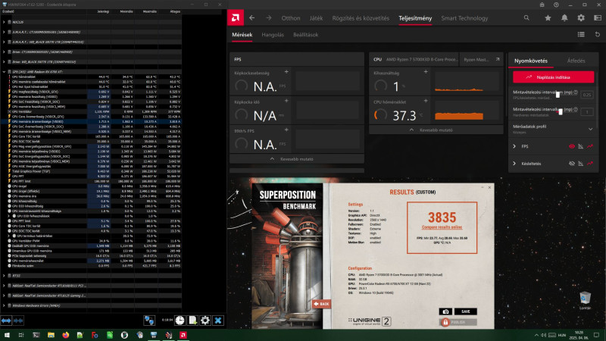Image resolution: width=606 pixels, height=341 pixels.
Task: Click info icon of first Mintavételezési interval
Action: pos(576,92)
